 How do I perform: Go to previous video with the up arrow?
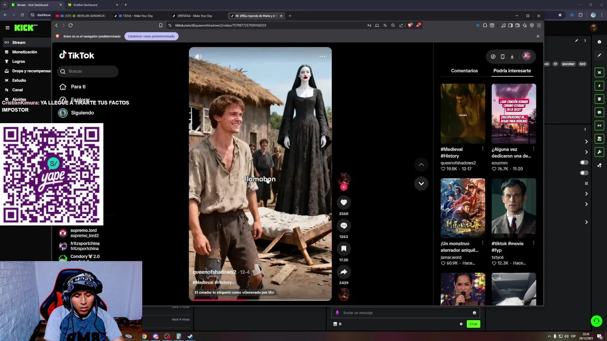(x=421, y=164)
